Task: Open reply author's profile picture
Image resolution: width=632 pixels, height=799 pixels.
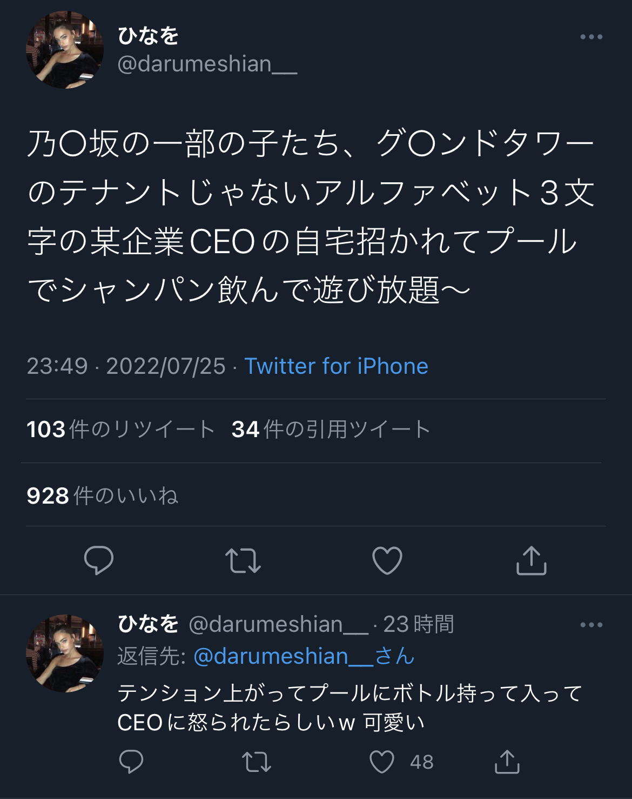Action: tap(65, 653)
